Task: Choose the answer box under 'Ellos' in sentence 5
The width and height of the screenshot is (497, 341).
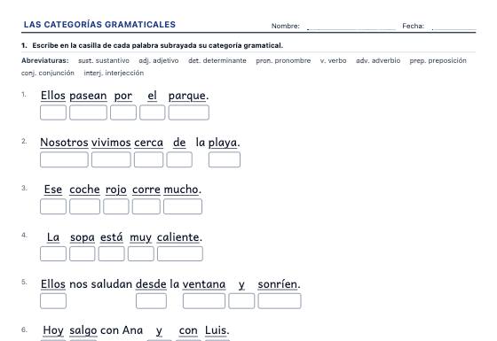Action: (53, 301)
